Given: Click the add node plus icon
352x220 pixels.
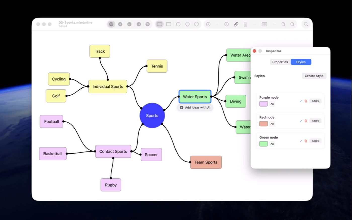Looking at the screenshot, I should (208, 24).
